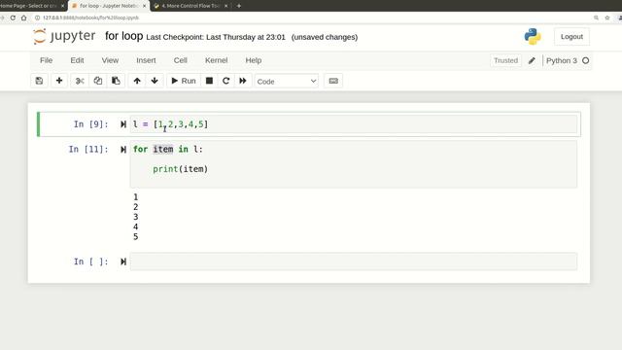Click the (unsaved changes) text

click(324, 37)
